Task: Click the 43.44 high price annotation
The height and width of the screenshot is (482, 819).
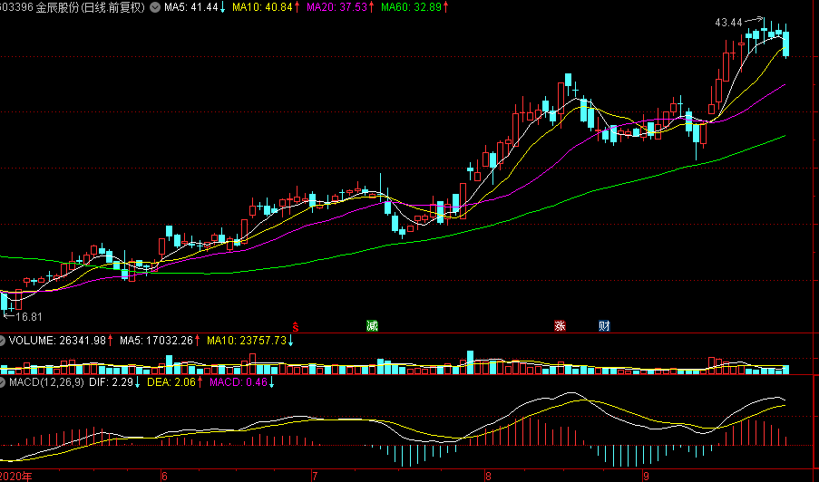Action: tap(728, 23)
